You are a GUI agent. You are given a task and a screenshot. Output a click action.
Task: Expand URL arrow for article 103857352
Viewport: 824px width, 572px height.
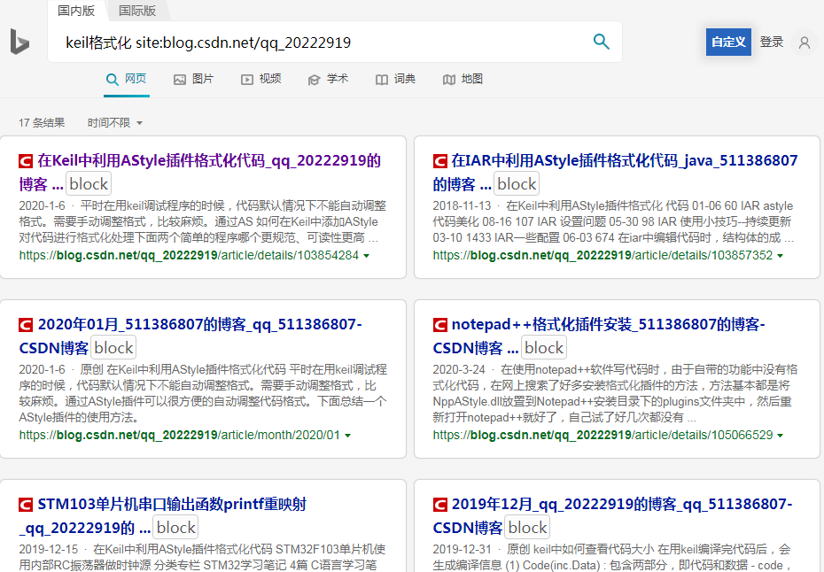[x=780, y=256]
